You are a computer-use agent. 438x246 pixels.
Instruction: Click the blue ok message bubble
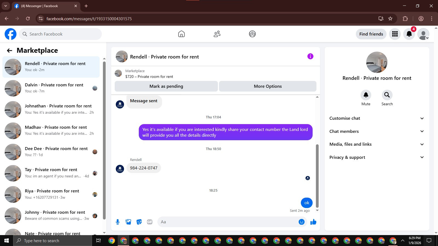pyautogui.click(x=307, y=203)
